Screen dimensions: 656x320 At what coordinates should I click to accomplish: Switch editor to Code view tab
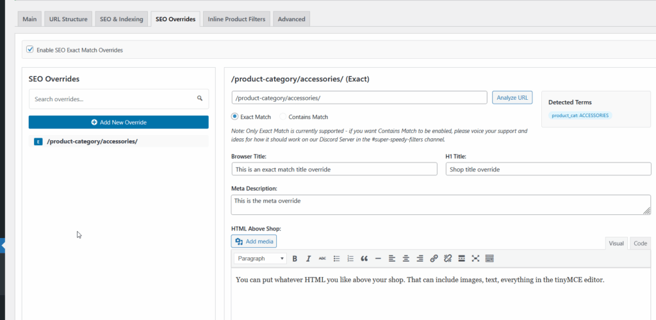pyautogui.click(x=640, y=243)
